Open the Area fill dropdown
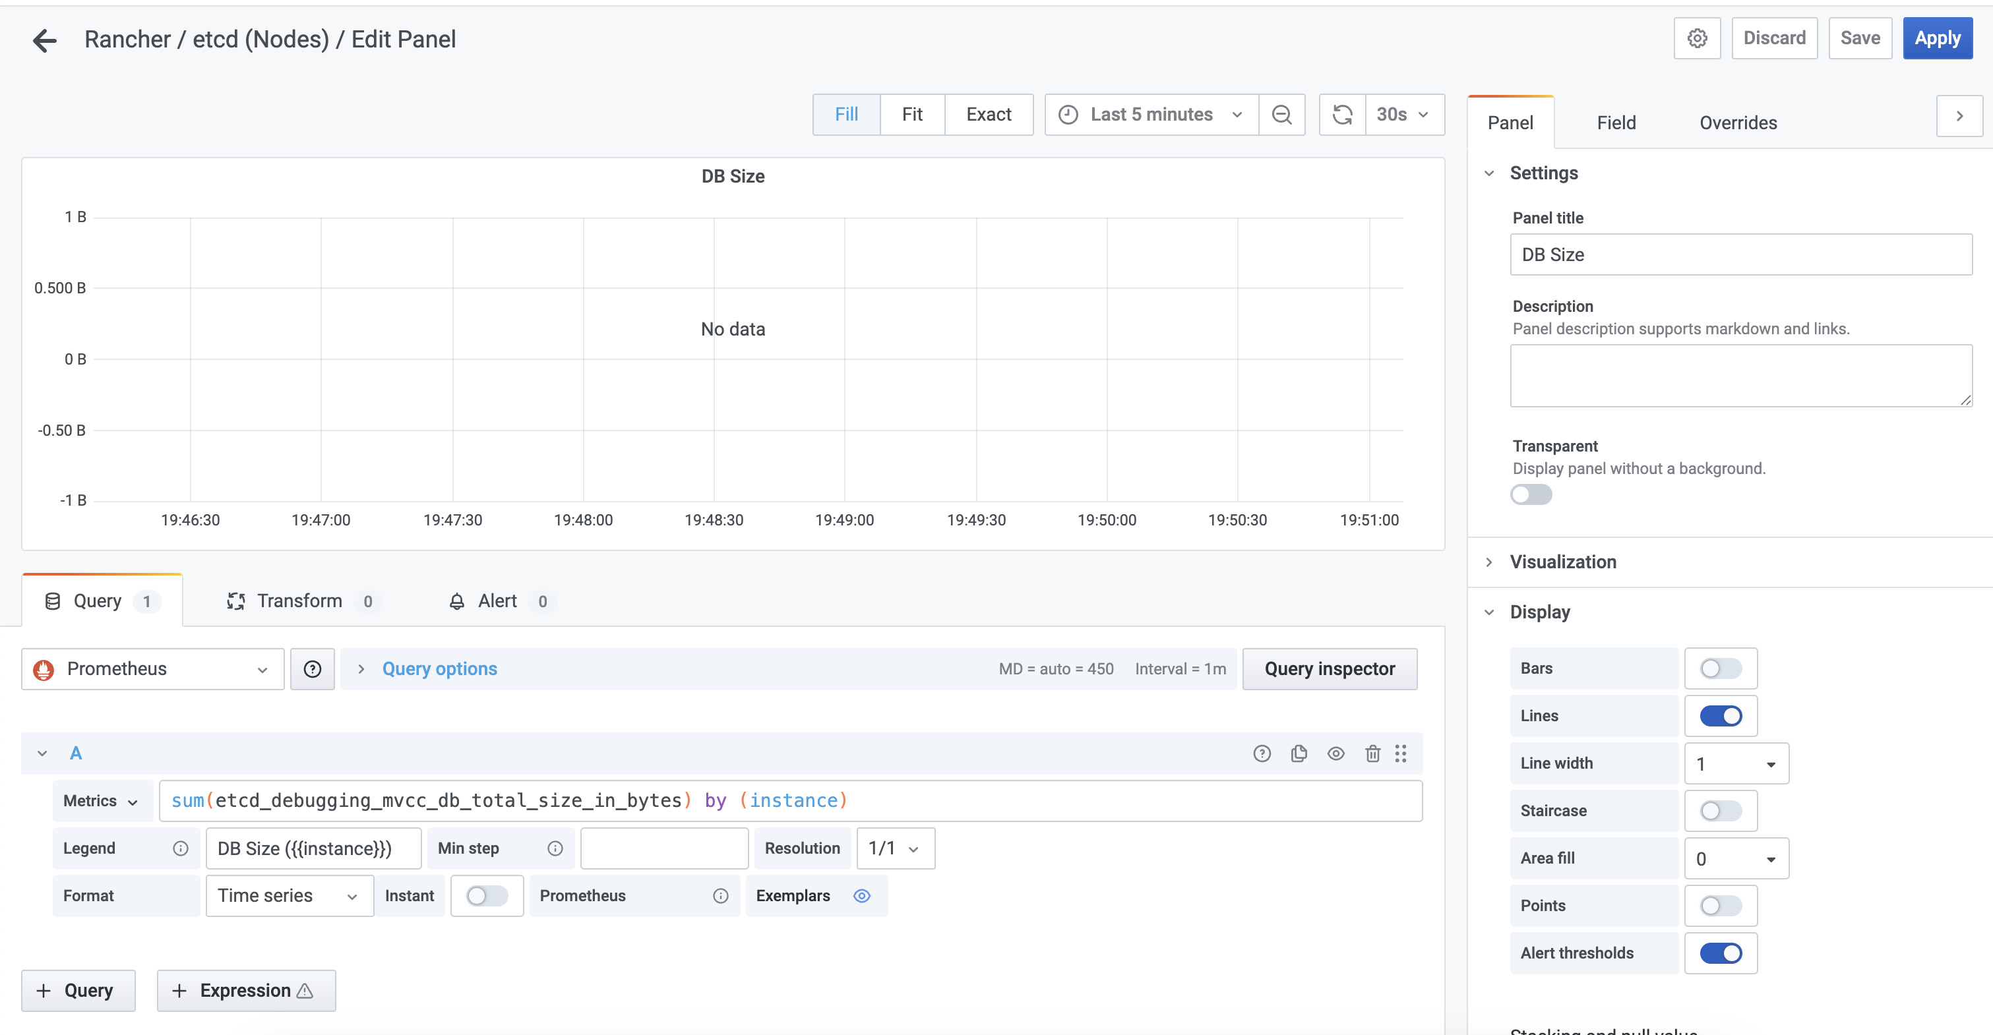The height and width of the screenshot is (1035, 1993). coord(1736,858)
